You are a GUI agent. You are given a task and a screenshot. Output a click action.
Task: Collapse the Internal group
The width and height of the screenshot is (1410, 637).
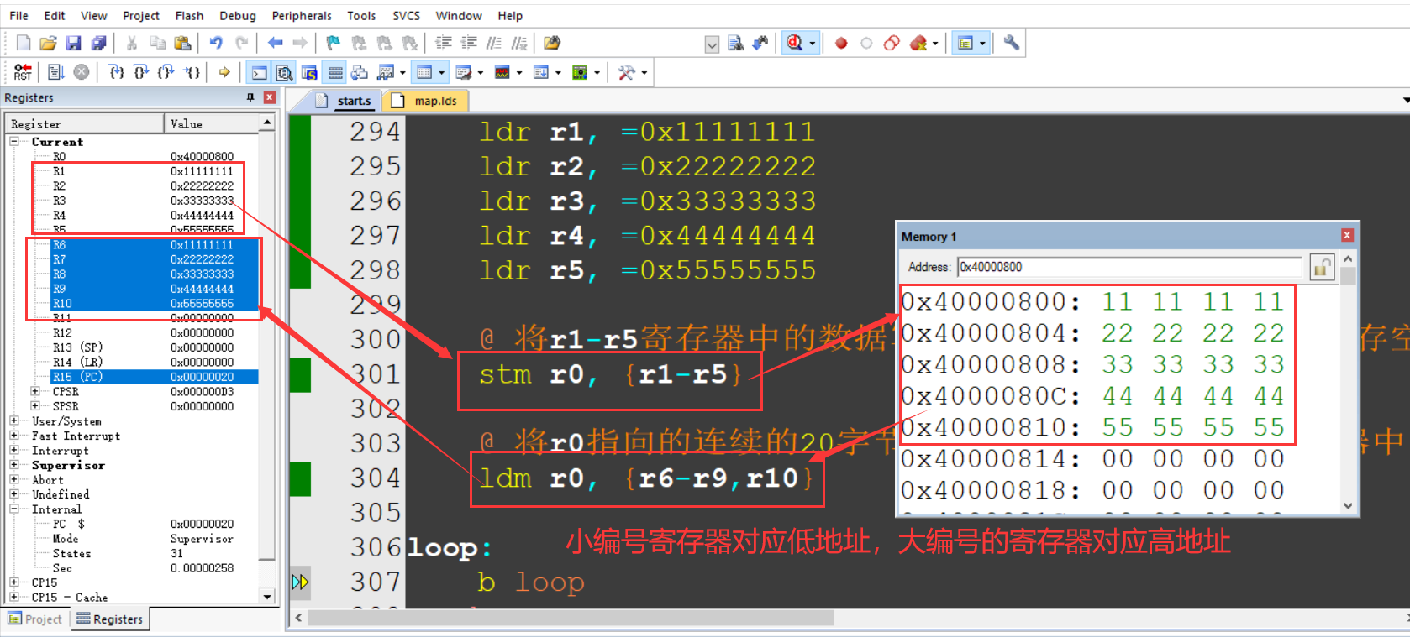pyautogui.click(x=14, y=509)
